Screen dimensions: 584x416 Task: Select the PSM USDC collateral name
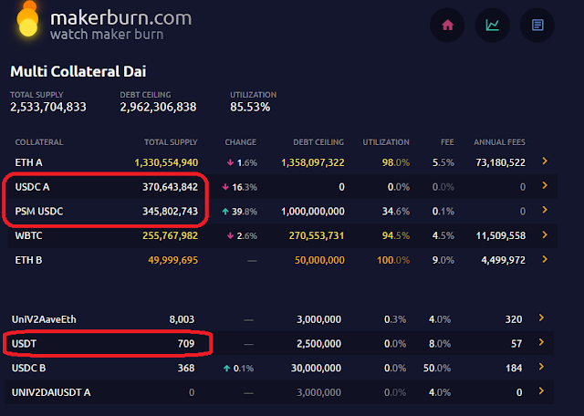[x=39, y=212]
